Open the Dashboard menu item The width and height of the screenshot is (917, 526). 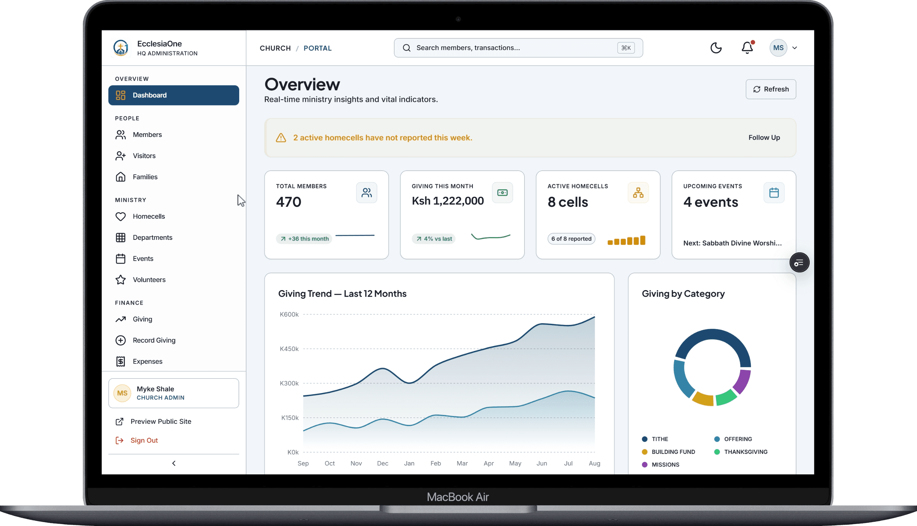tap(174, 95)
